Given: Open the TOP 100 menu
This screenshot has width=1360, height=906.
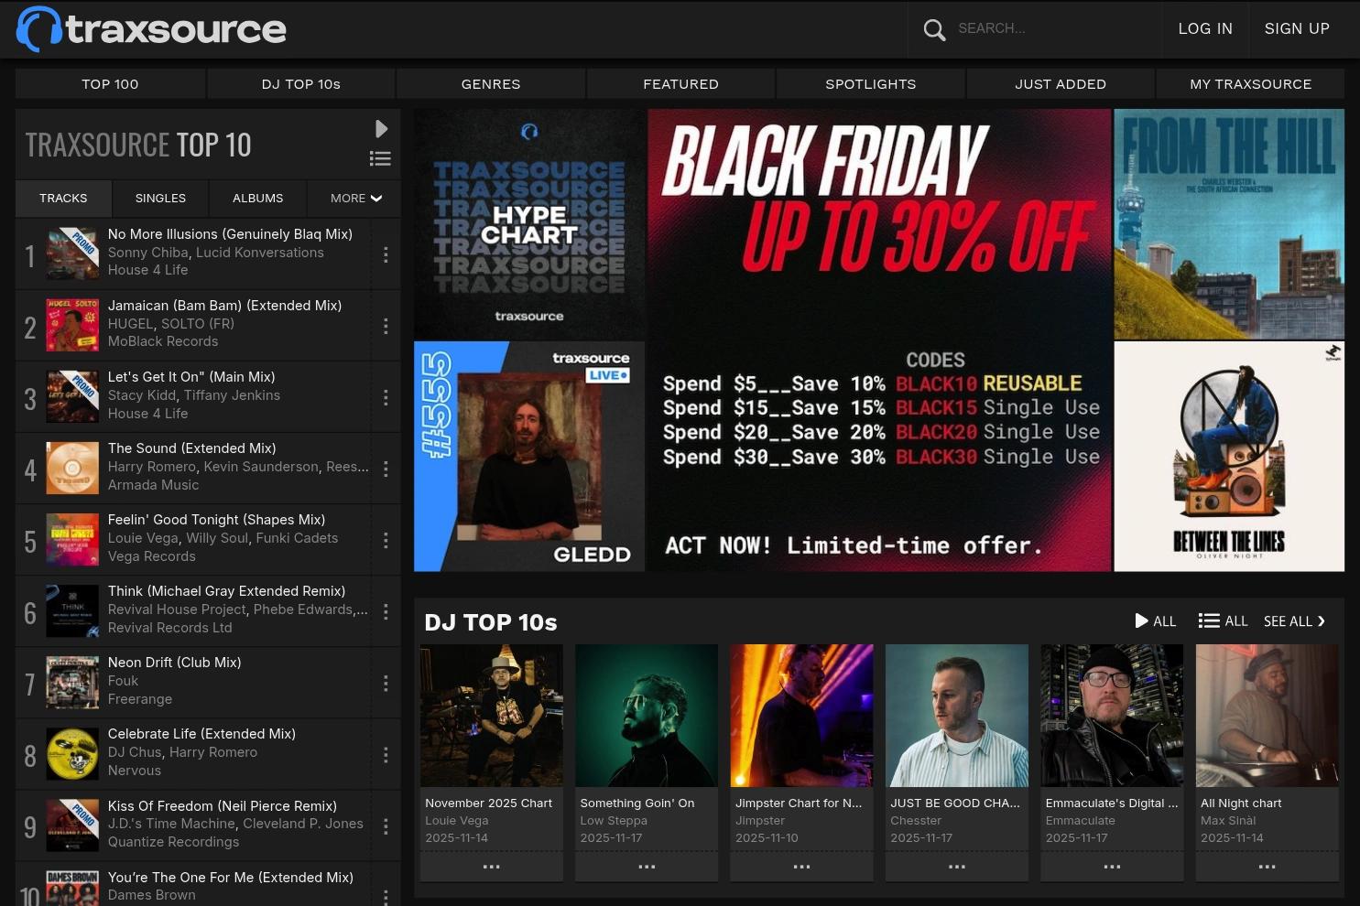Looking at the screenshot, I should pyautogui.click(x=110, y=84).
